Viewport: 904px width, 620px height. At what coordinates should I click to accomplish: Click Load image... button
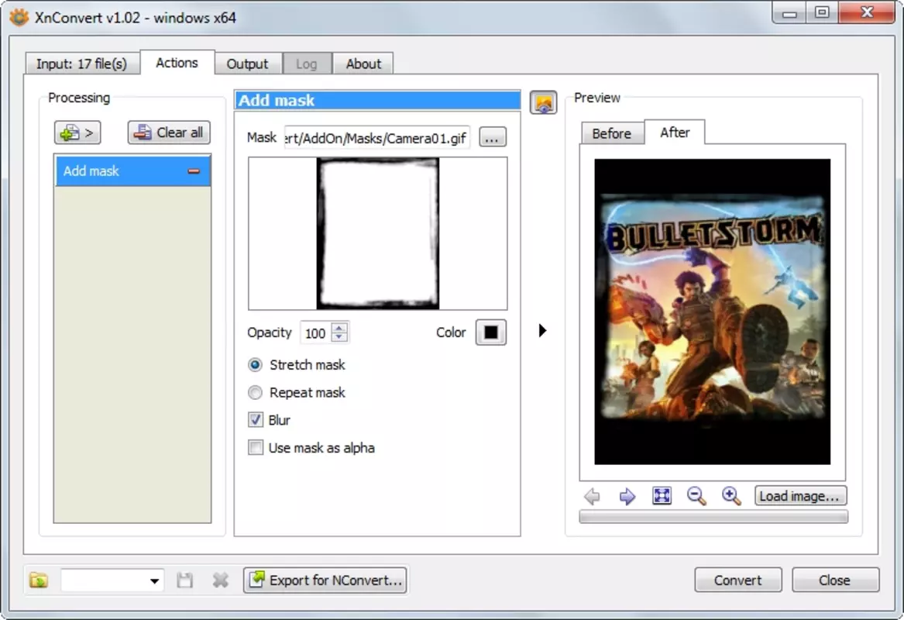(x=800, y=496)
